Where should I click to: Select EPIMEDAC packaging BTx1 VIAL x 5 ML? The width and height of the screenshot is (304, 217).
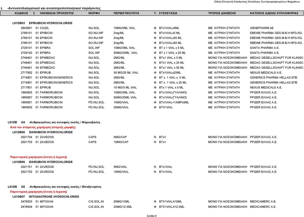click(171, 58)
